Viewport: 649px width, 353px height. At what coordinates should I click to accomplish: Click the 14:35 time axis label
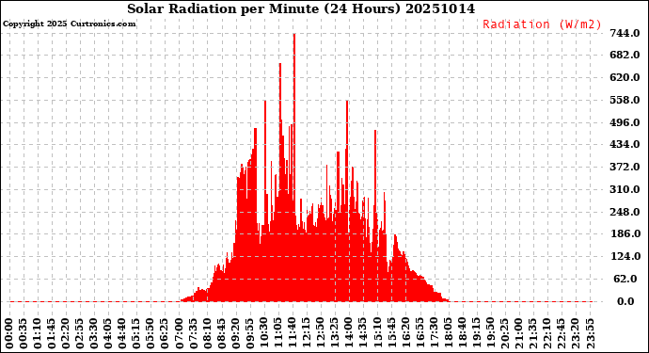363,333
